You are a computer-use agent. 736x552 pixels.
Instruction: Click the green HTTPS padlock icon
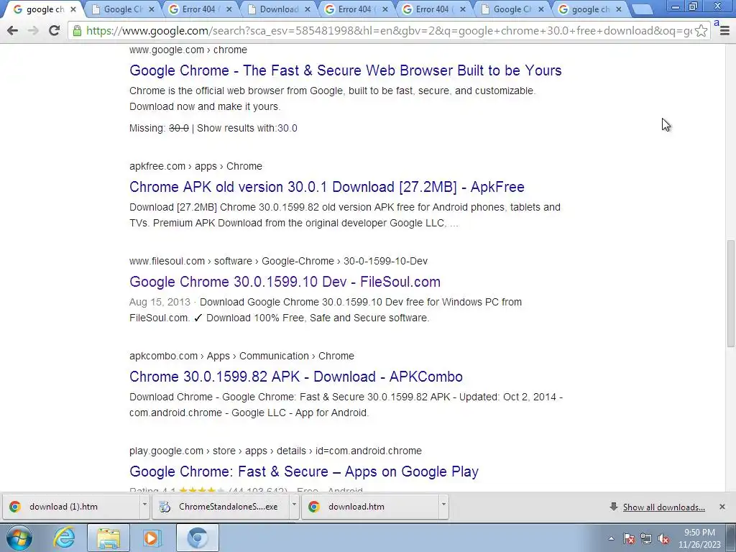point(77,31)
